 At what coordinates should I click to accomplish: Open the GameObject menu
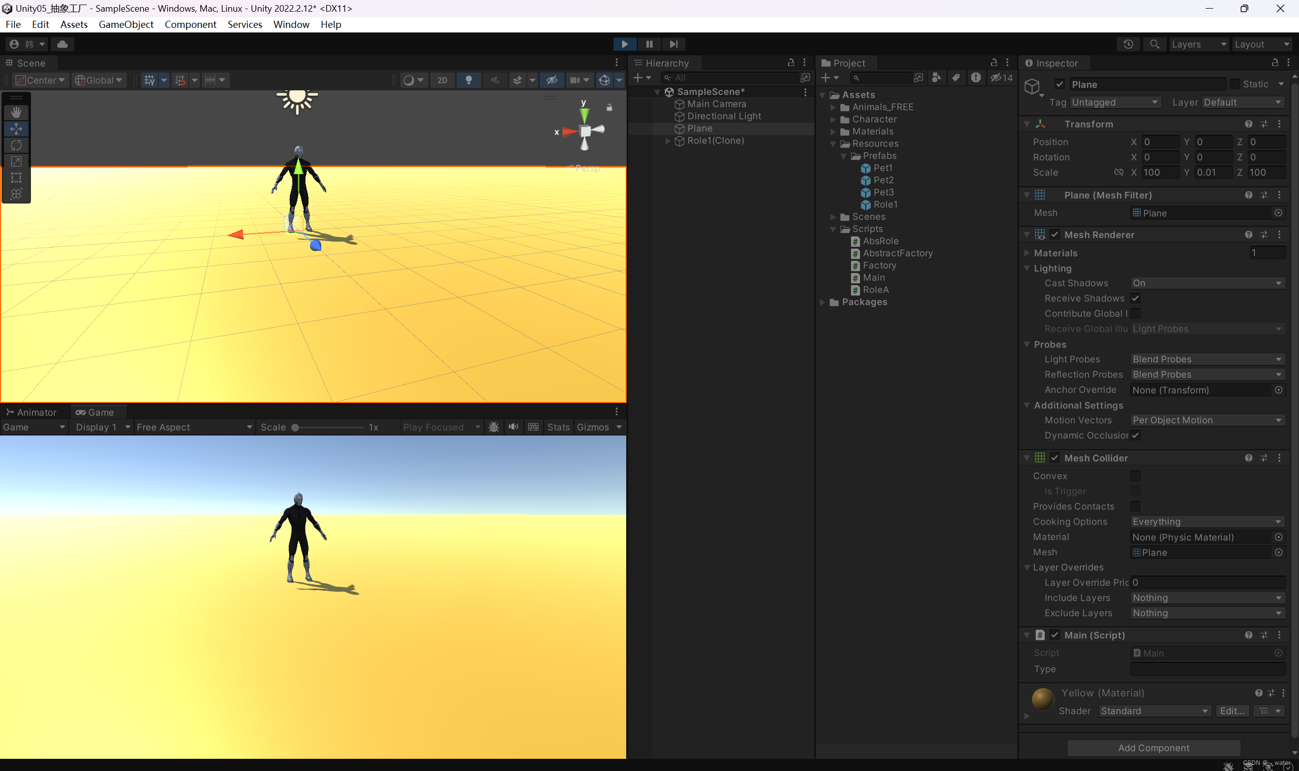tap(126, 24)
